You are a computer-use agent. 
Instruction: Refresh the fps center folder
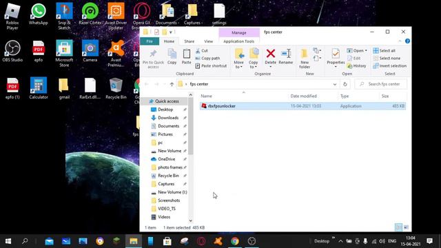(345, 84)
